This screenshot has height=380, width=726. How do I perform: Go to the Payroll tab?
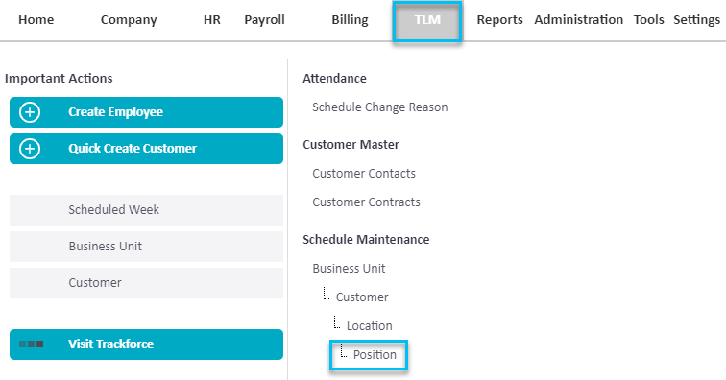[x=264, y=20]
